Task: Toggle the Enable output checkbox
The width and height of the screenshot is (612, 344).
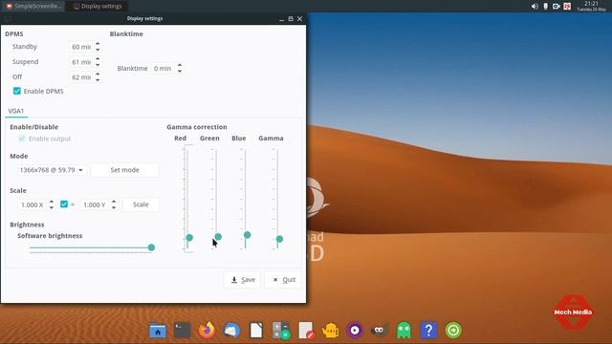Action: tap(22, 139)
